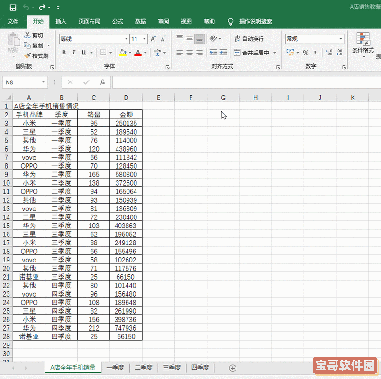Open the File (文件) tab

pyautogui.click(x=13, y=21)
